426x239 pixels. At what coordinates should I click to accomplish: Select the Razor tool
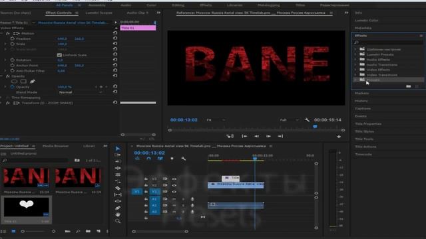[118, 188]
